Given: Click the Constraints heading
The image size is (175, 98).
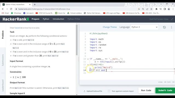Looking at the screenshot, I should (16, 72).
